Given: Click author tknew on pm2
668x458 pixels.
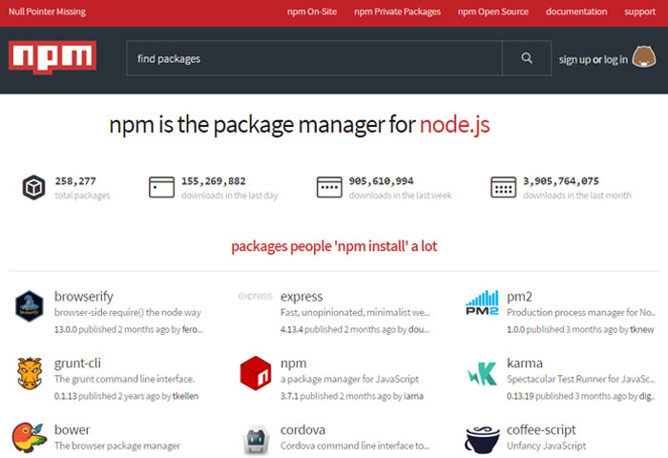Looking at the screenshot, I should [x=641, y=329].
